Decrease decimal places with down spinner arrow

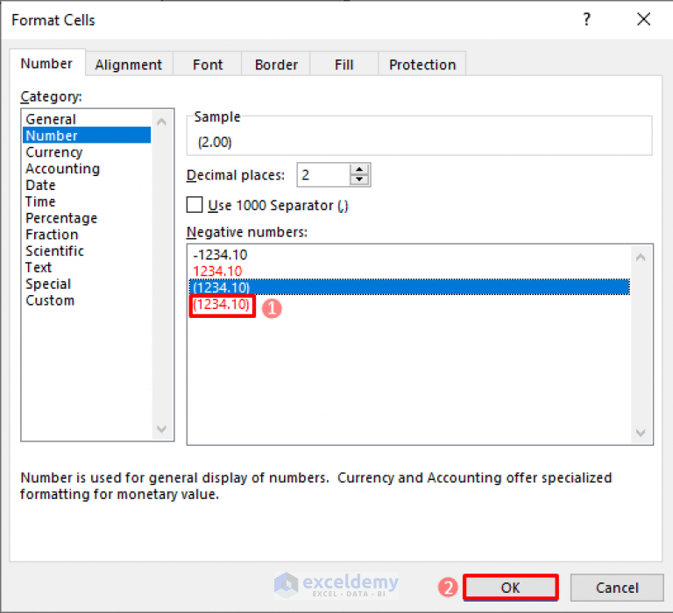pos(359,180)
